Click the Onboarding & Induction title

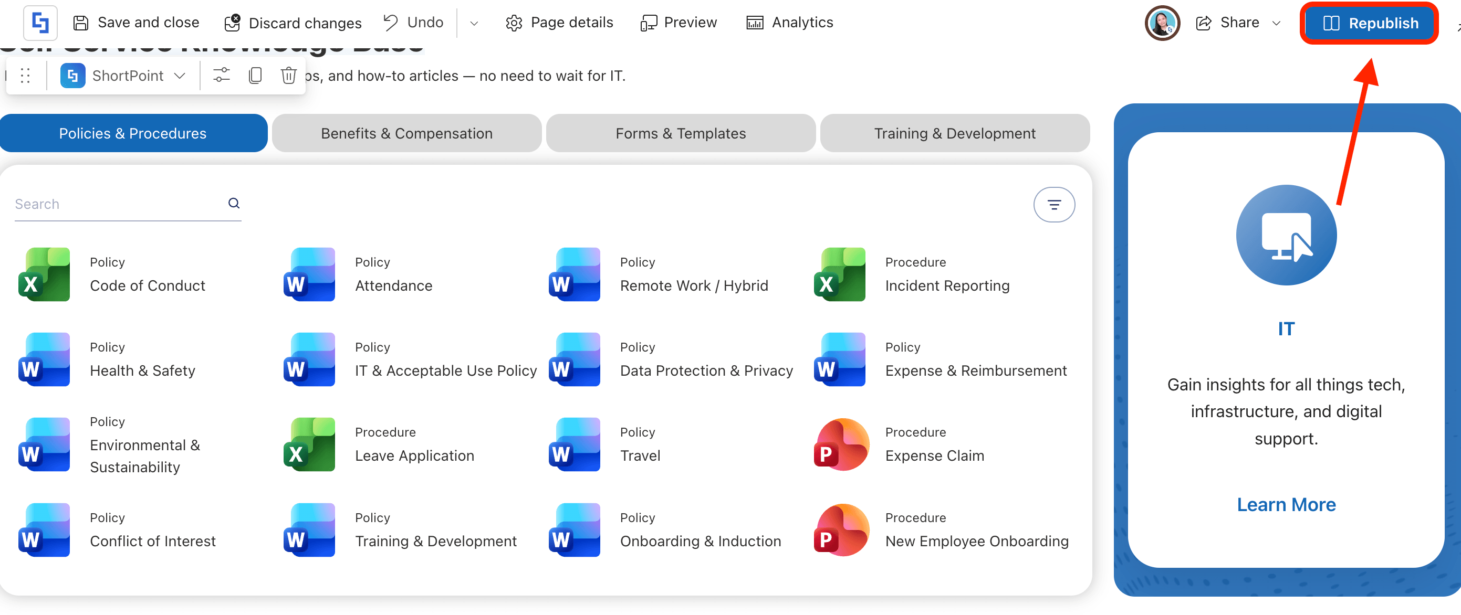(701, 542)
